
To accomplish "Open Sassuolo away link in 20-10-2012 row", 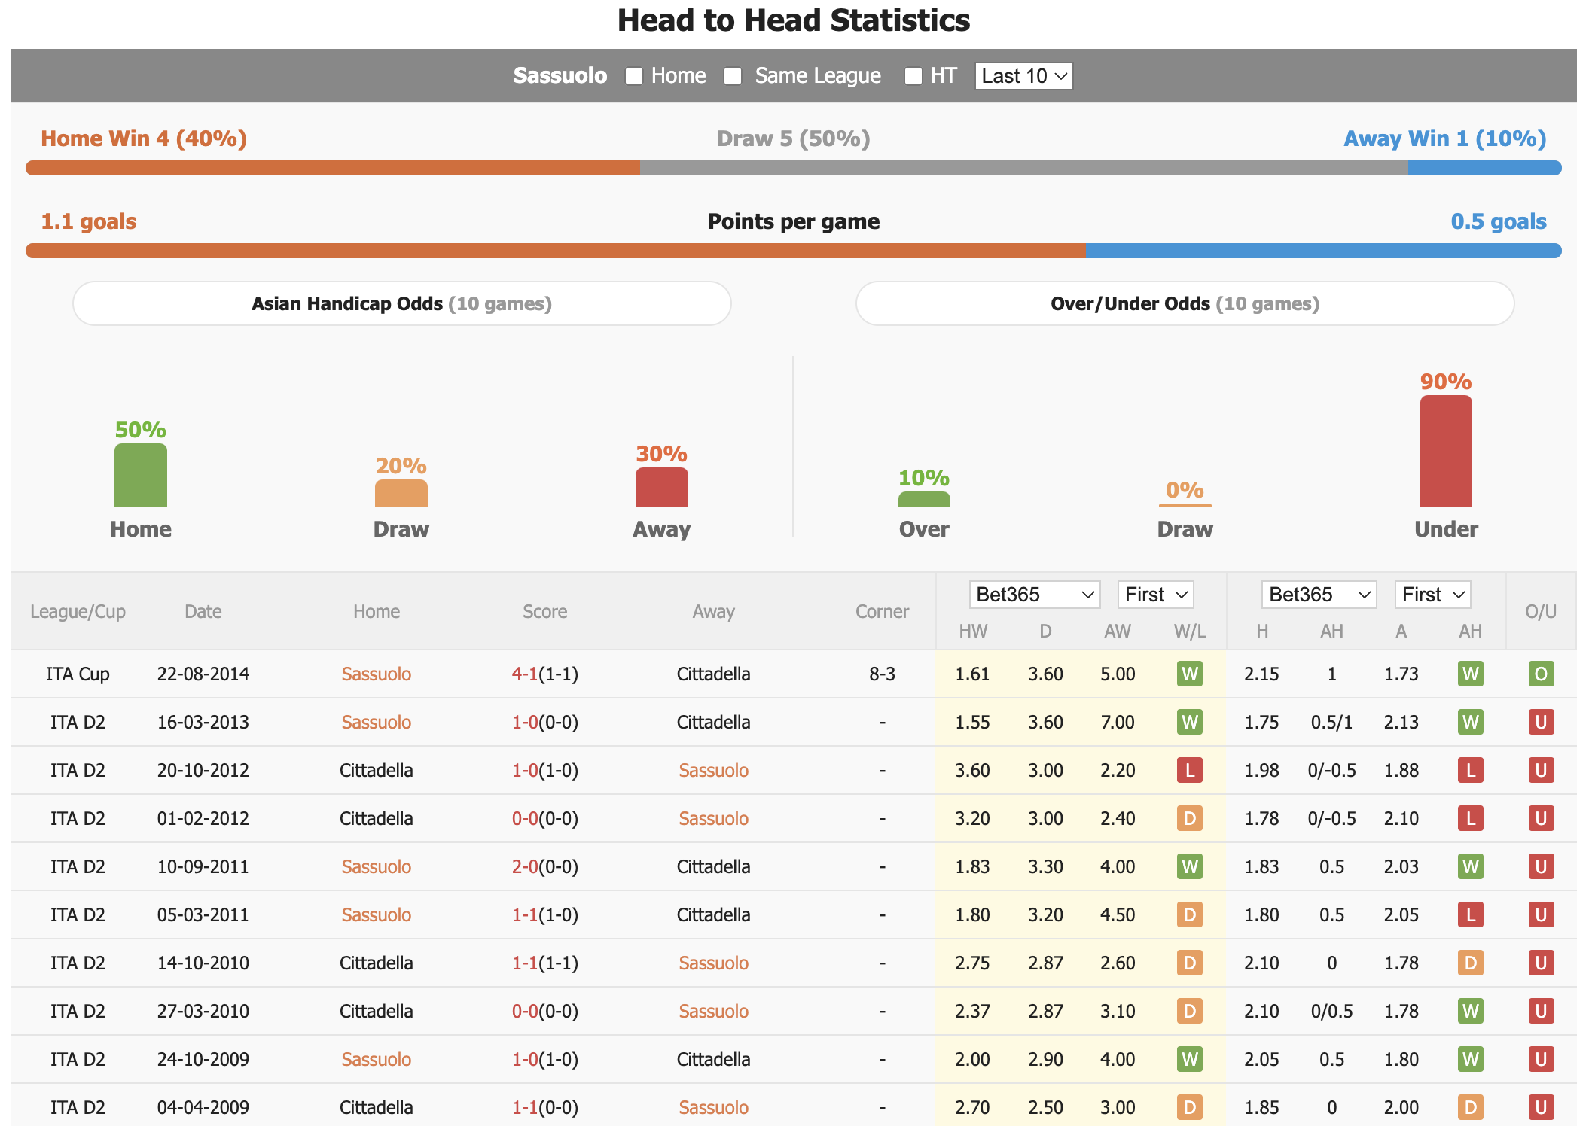I will 713,770.
